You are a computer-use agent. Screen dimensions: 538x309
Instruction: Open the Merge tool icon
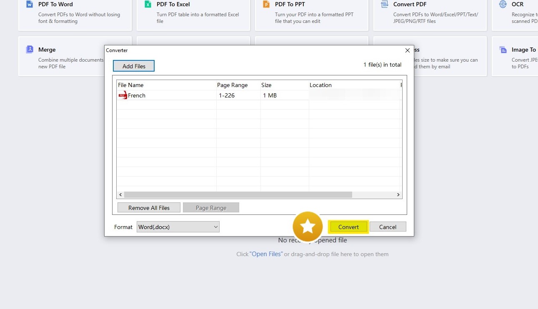click(x=30, y=50)
